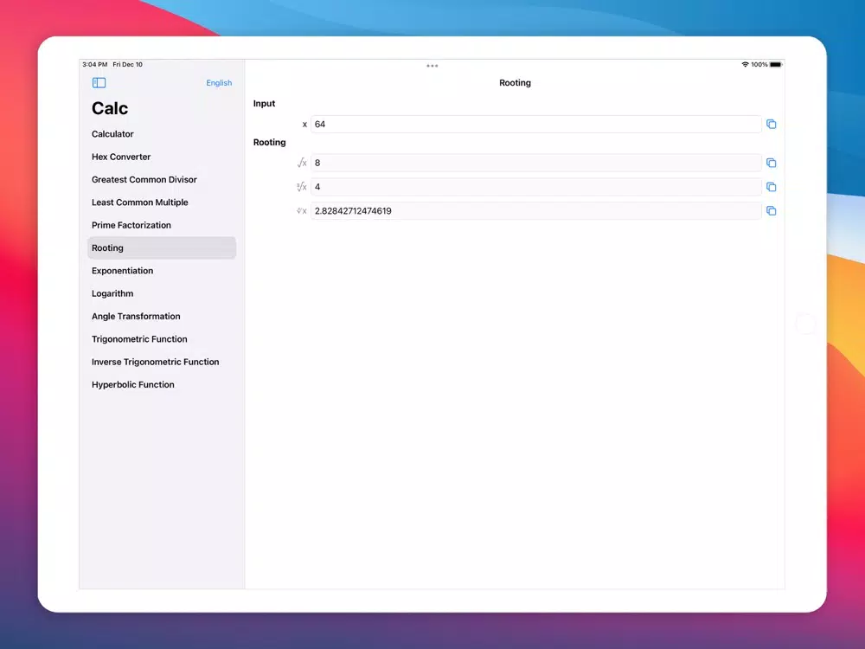Select Hyperbolic Function
865x649 pixels.
click(x=162, y=385)
